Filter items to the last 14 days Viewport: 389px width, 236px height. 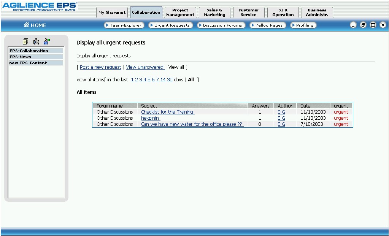coord(163,80)
